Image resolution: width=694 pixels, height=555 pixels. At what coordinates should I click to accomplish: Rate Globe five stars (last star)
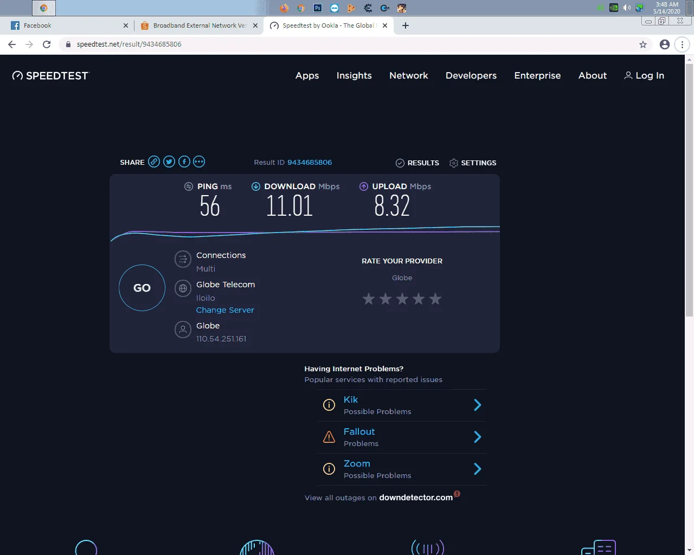click(x=435, y=299)
